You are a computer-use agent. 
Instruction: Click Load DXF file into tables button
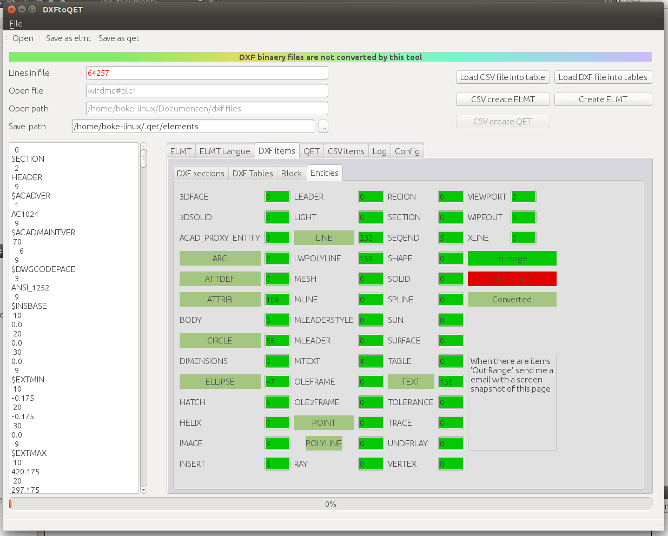[603, 77]
